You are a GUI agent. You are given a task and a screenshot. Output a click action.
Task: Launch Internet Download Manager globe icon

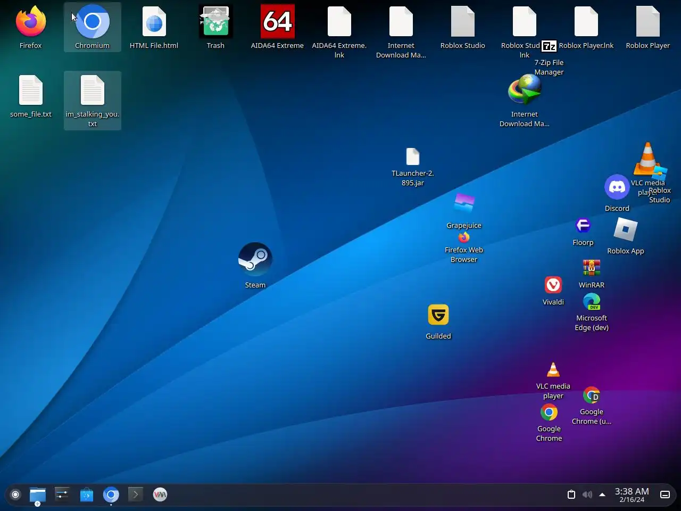coord(525,90)
